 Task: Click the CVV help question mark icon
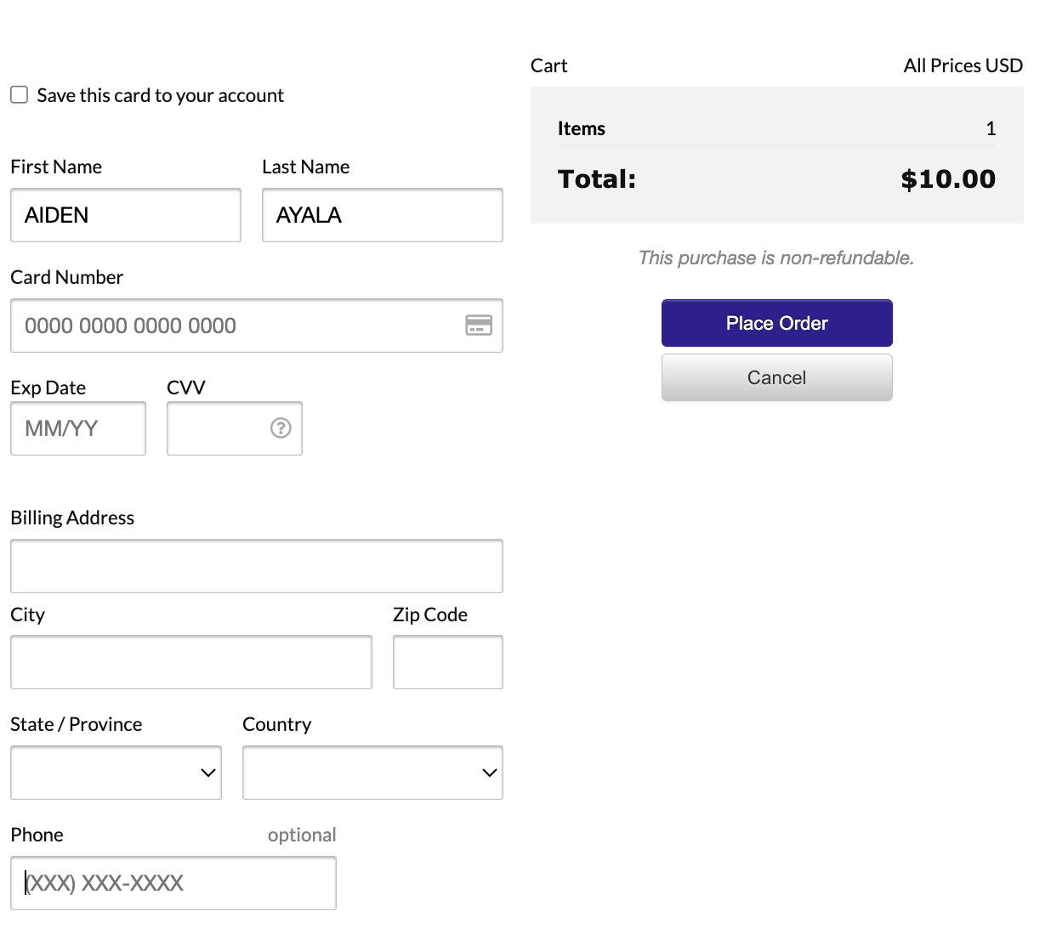coord(281,428)
